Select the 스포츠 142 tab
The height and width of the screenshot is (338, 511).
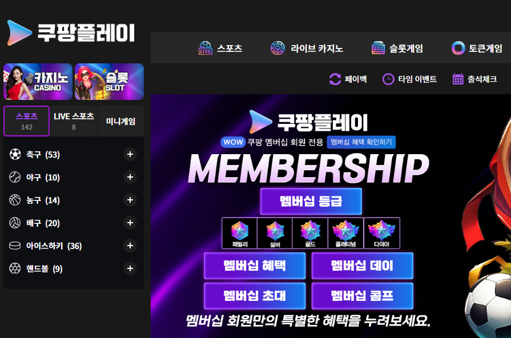point(27,121)
